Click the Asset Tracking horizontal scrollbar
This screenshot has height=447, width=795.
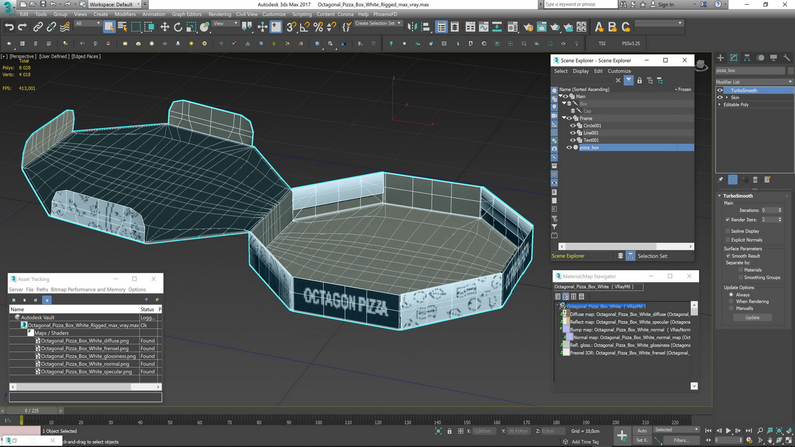pyautogui.click(x=85, y=387)
